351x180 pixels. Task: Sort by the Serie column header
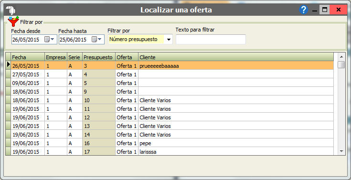pos(75,57)
